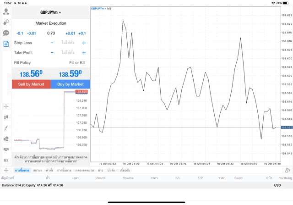Click Buy by Market button
293x205 pixels.
pos(71,84)
